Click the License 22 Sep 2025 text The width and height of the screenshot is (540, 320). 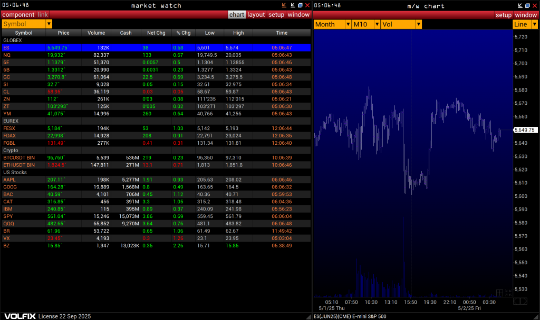pos(64,316)
